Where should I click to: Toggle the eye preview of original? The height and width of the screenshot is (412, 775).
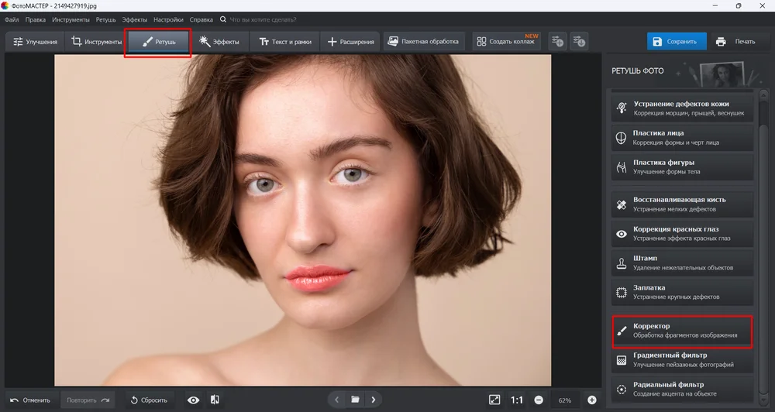193,400
